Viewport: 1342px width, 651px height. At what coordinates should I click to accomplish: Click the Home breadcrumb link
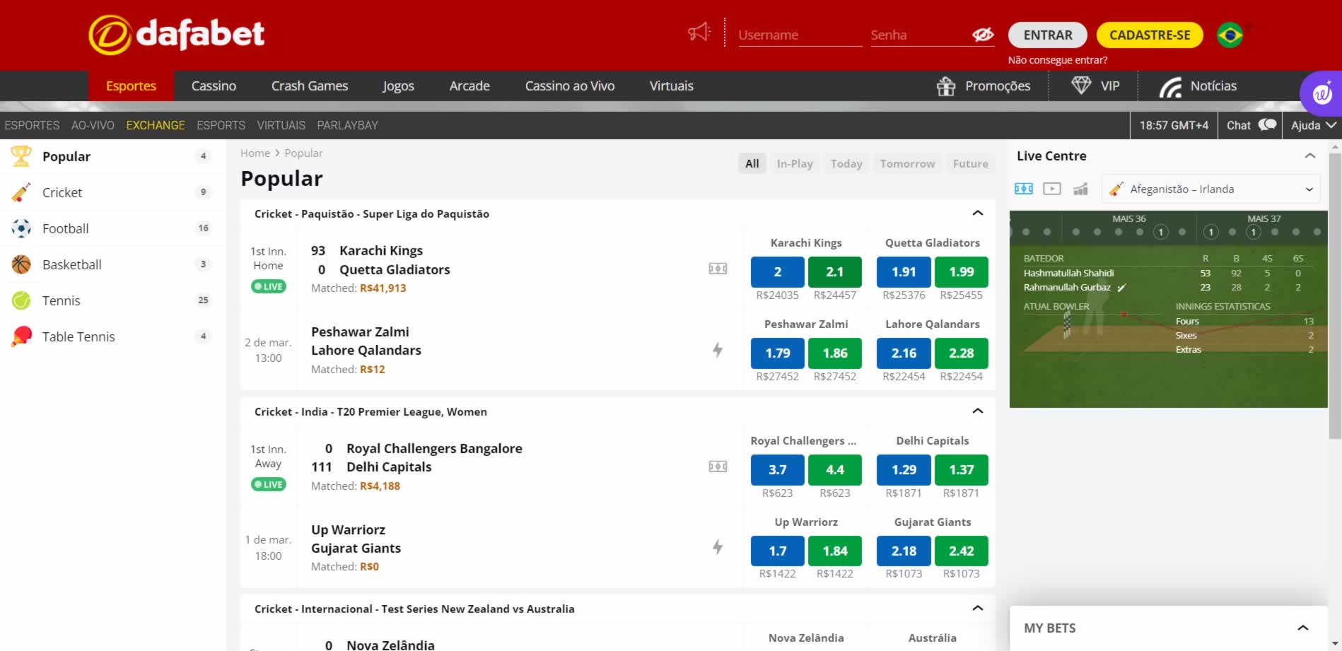coord(255,153)
